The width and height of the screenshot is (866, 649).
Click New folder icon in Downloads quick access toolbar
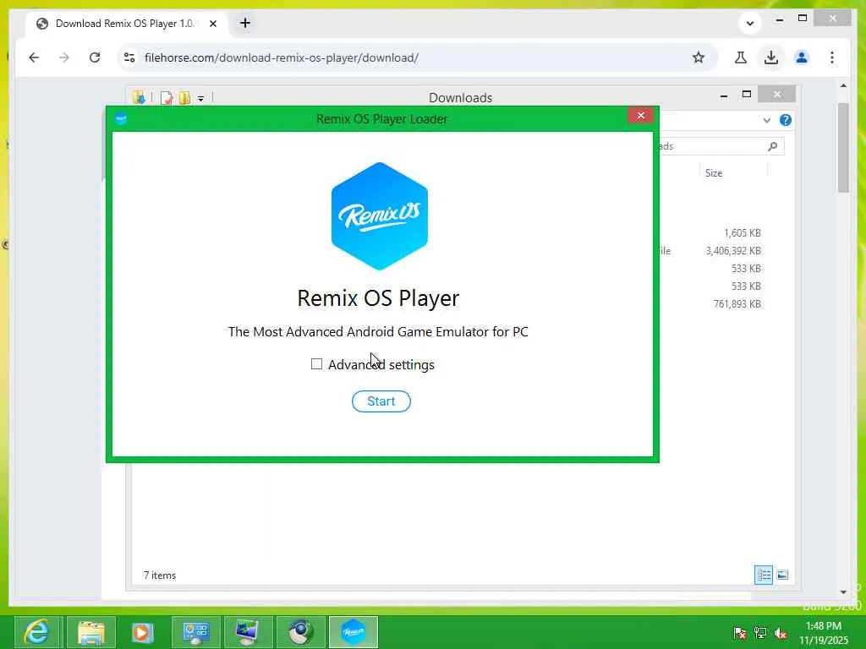(184, 98)
